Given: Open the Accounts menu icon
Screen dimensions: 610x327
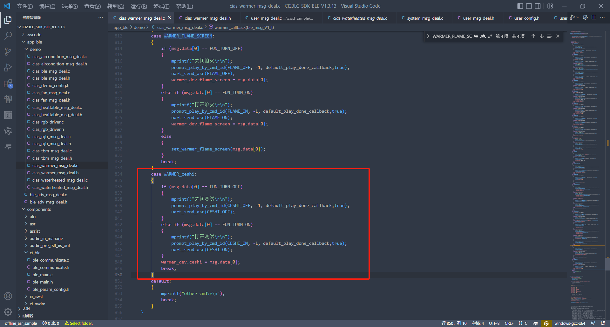Looking at the screenshot, I should (x=8, y=296).
